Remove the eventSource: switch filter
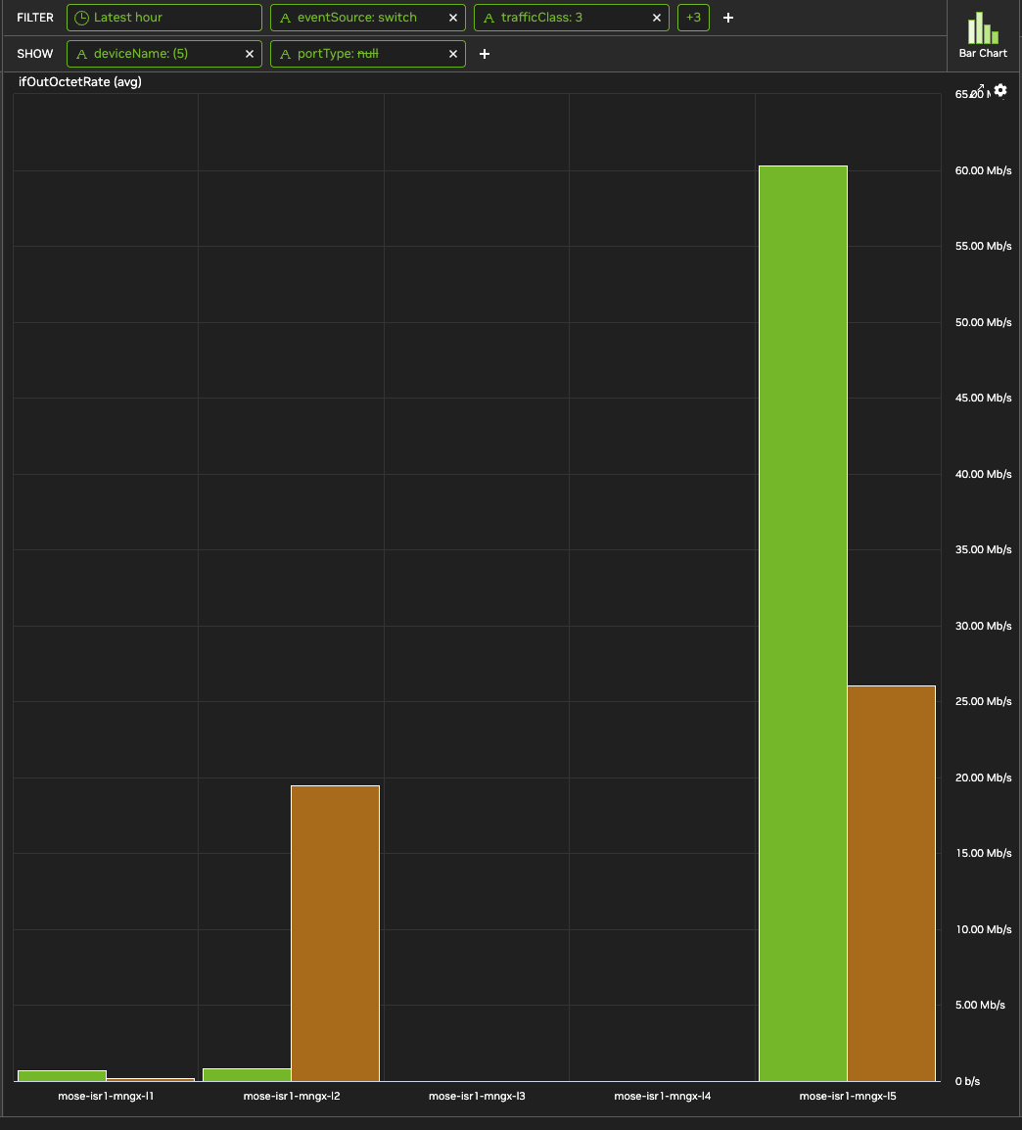The height and width of the screenshot is (1130, 1022). [453, 18]
